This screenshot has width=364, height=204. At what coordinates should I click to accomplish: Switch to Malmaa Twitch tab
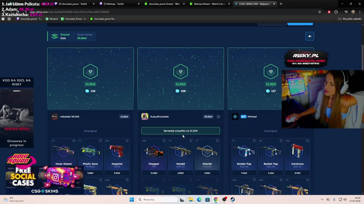click(119, 4)
